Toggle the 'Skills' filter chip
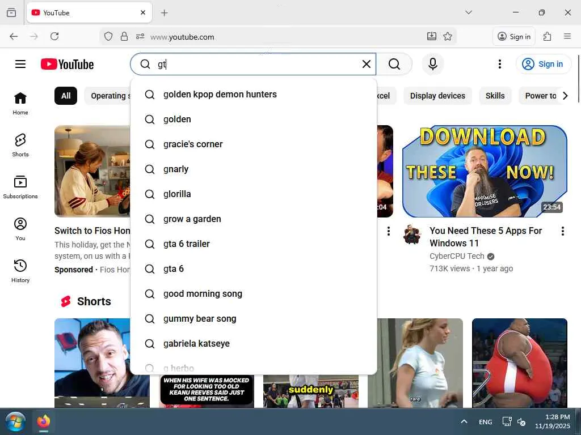Screen dimensions: 581x435 tap(495, 96)
